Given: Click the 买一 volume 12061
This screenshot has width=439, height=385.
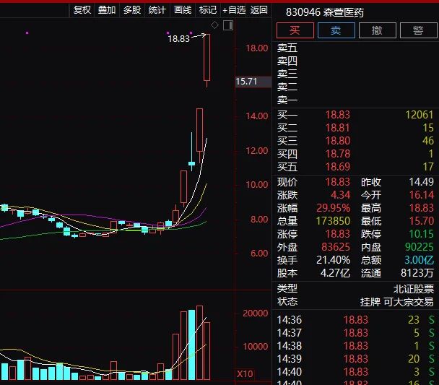Looking at the screenshot, I should [420, 115].
